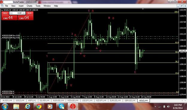Restore the inner chart window

(x=182, y=6)
